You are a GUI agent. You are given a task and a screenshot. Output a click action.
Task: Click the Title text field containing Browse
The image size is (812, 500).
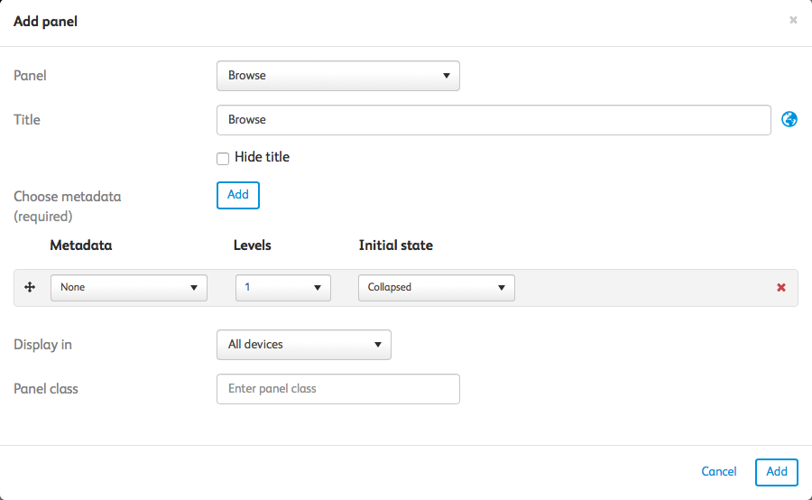(x=494, y=120)
